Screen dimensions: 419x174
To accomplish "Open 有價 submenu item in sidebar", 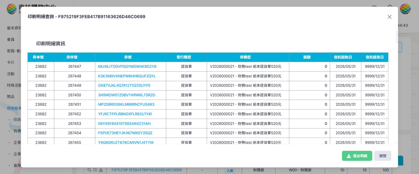I will pos(17,131).
